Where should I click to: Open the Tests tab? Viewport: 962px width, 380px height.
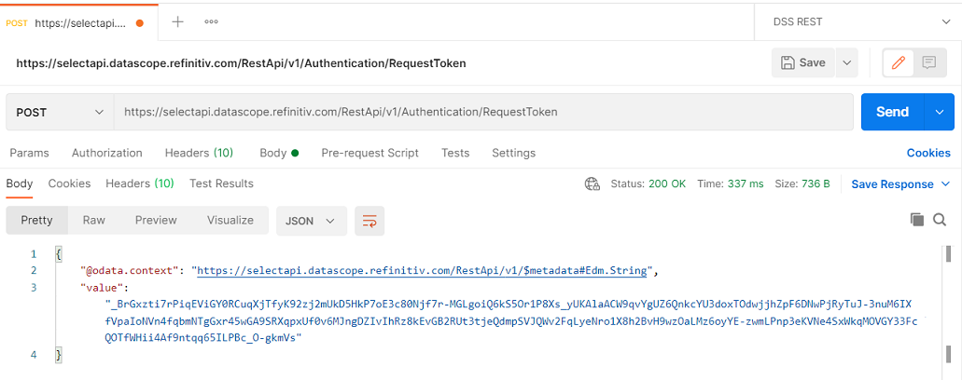tap(455, 153)
